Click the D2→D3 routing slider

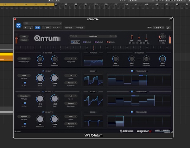tap(139, 37)
